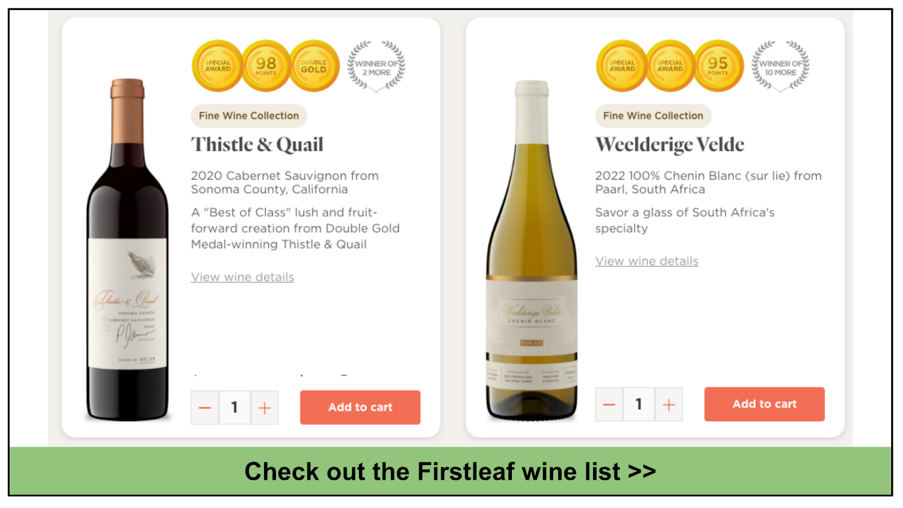Add Thistle & Quail to cart
The width and height of the screenshot is (903, 508).
360,408
